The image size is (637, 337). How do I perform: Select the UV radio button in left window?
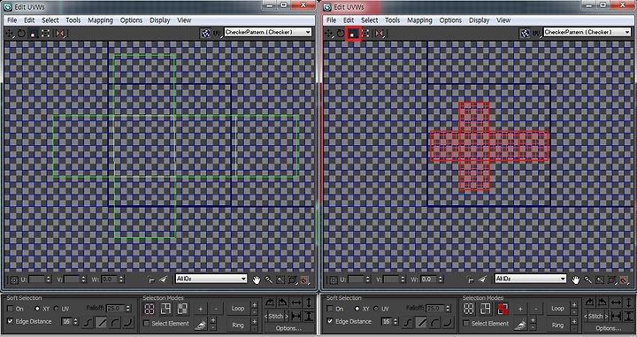pyautogui.click(x=56, y=309)
